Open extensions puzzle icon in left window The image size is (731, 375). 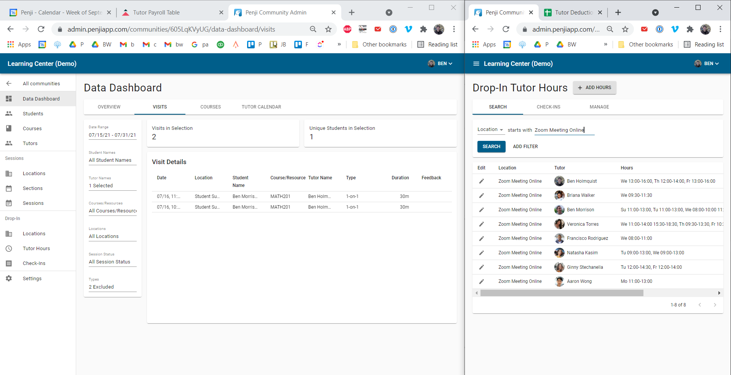423,29
